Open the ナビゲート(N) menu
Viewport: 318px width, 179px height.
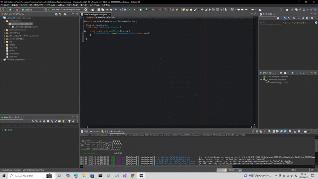(50, 5)
